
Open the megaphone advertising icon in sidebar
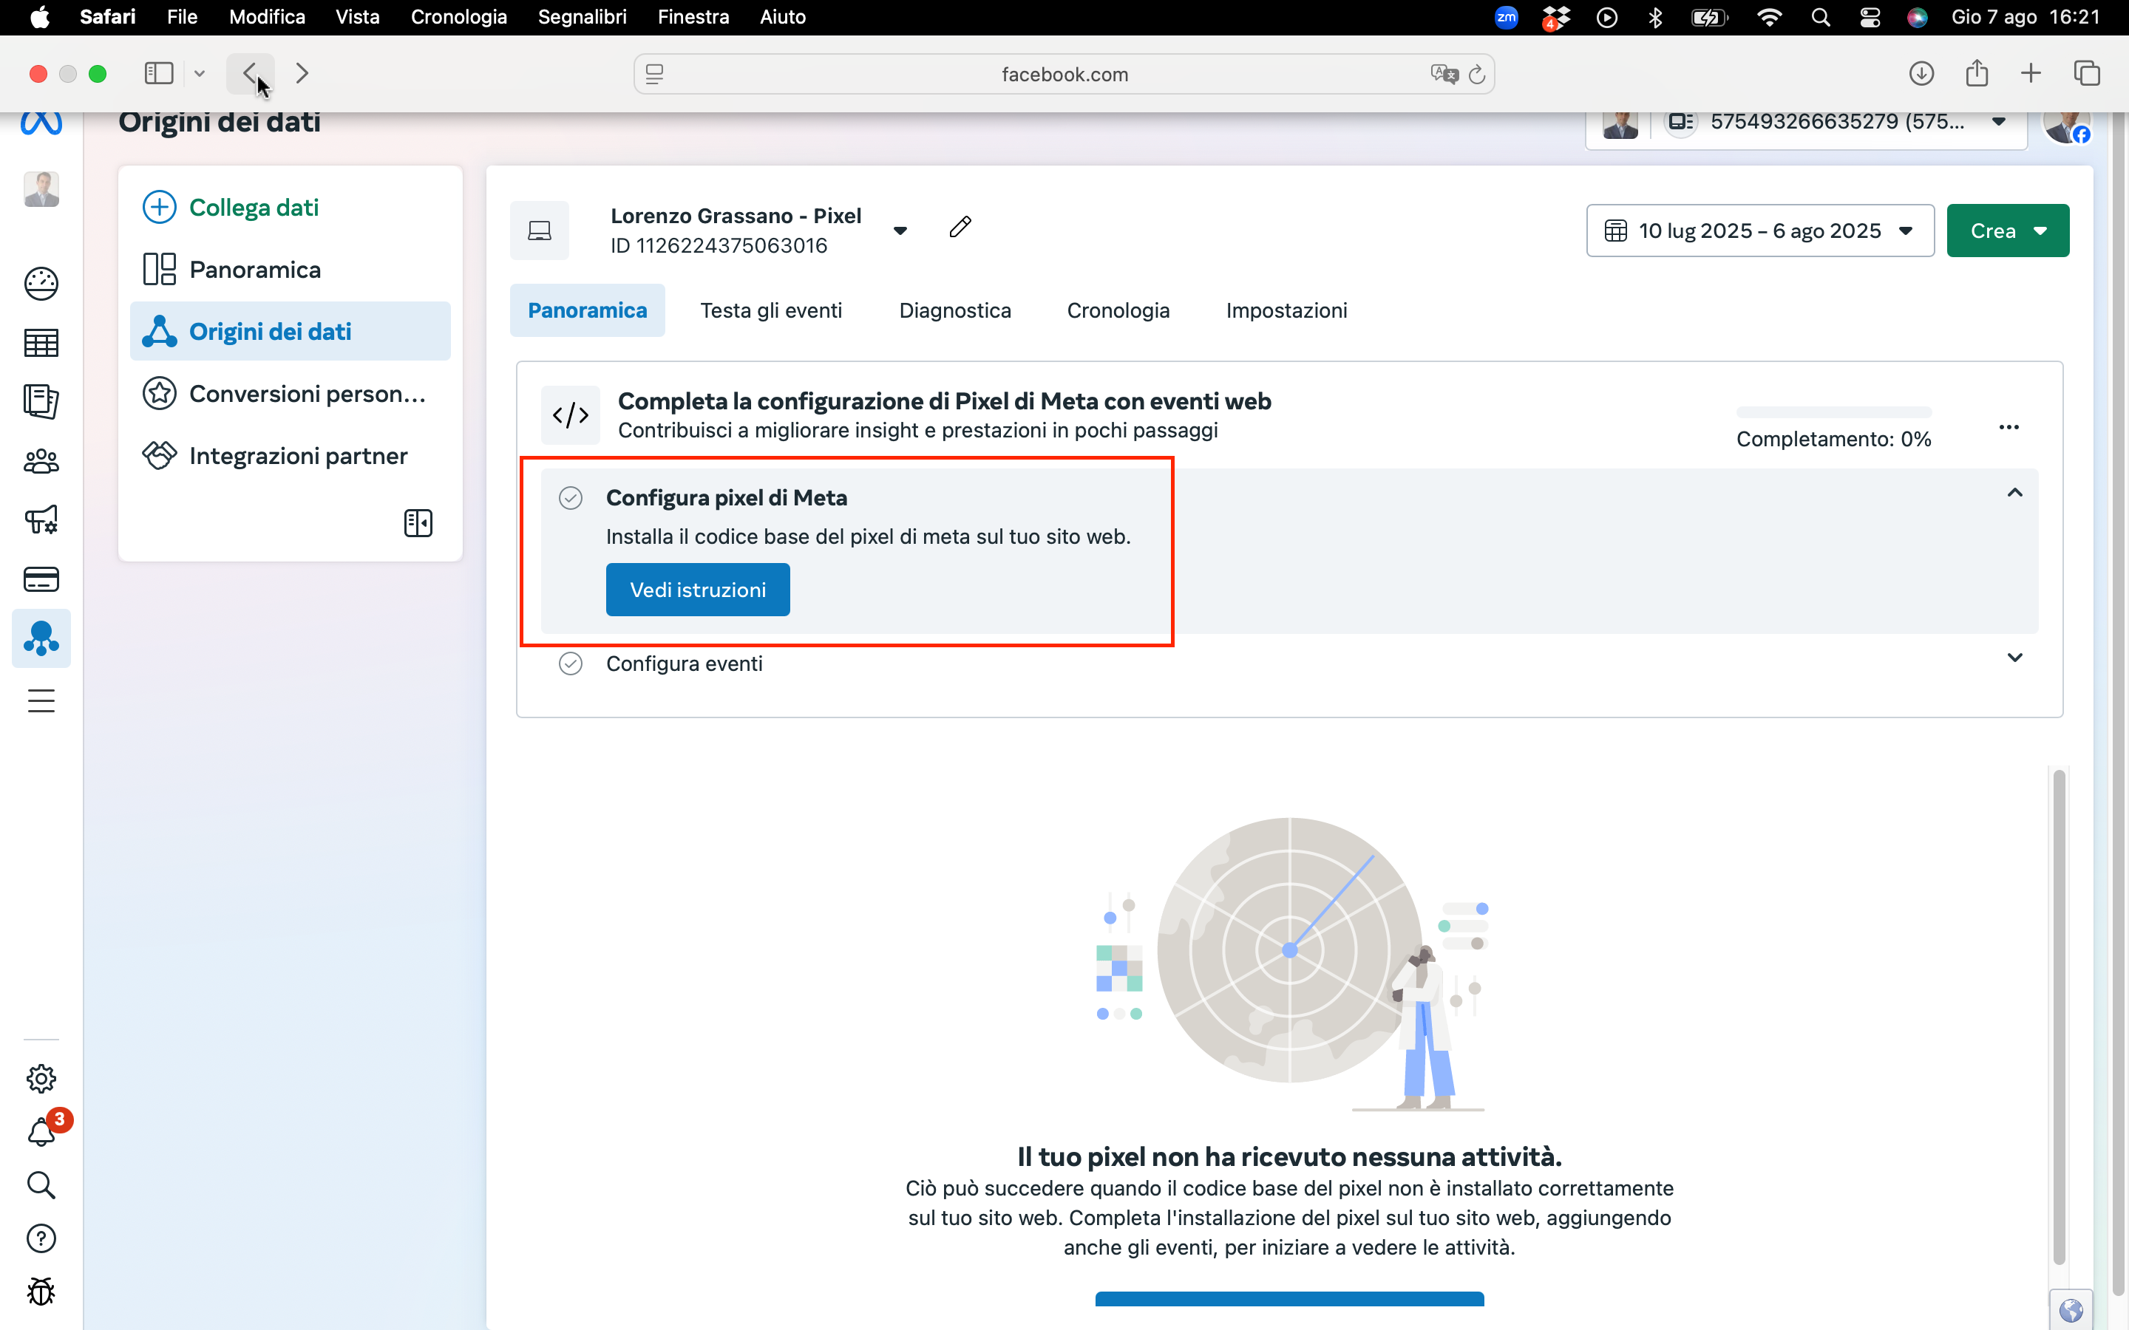coord(41,520)
